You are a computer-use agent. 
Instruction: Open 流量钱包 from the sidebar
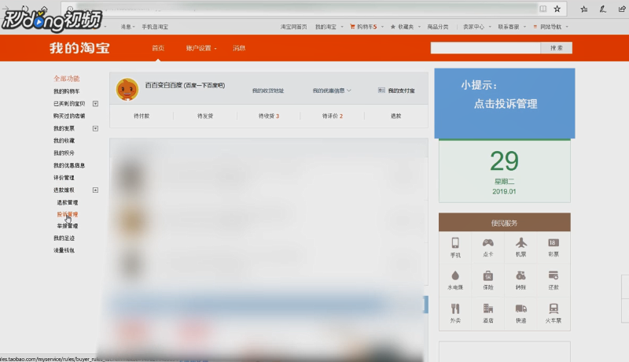(x=64, y=250)
